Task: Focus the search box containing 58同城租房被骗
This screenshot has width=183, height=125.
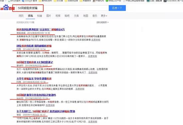Action: [x=61, y=8]
